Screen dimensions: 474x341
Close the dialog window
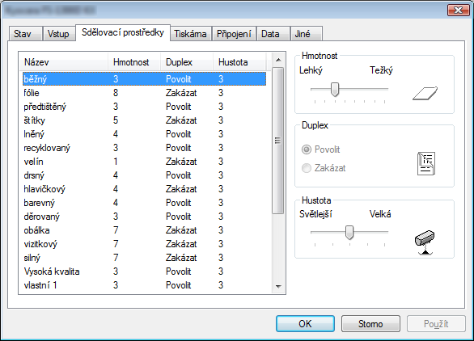459,11
